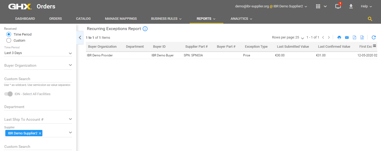Toggle IDN - Select All Facilities
This screenshot has height=151, width=381.
(x=8, y=94)
